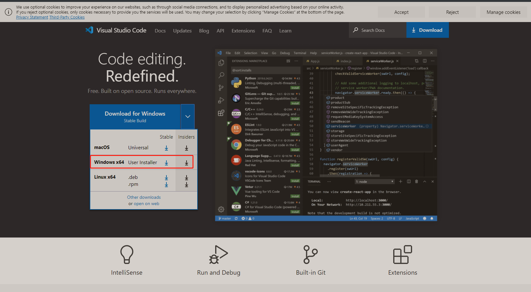
Task: Click the Built-in Git branch icon
Action: (x=310, y=255)
